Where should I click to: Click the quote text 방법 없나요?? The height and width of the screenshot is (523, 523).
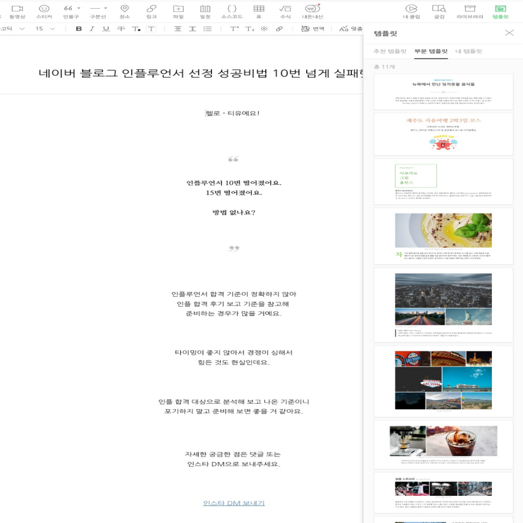click(234, 212)
